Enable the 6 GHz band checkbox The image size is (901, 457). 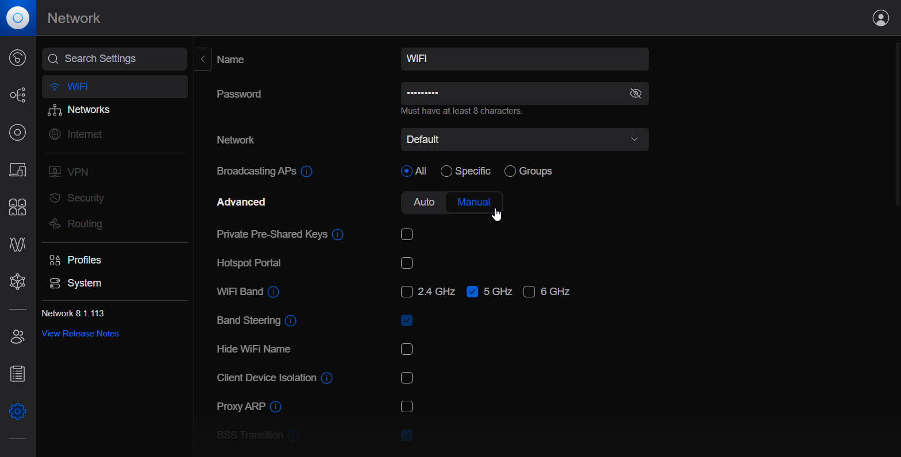coord(529,292)
